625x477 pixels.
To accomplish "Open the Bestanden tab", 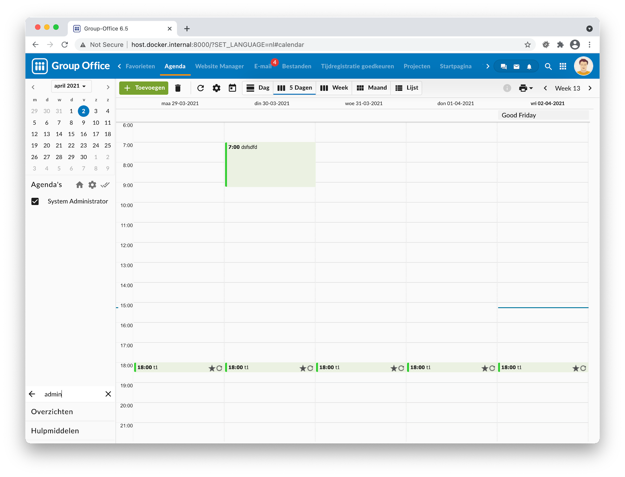I will tap(297, 66).
